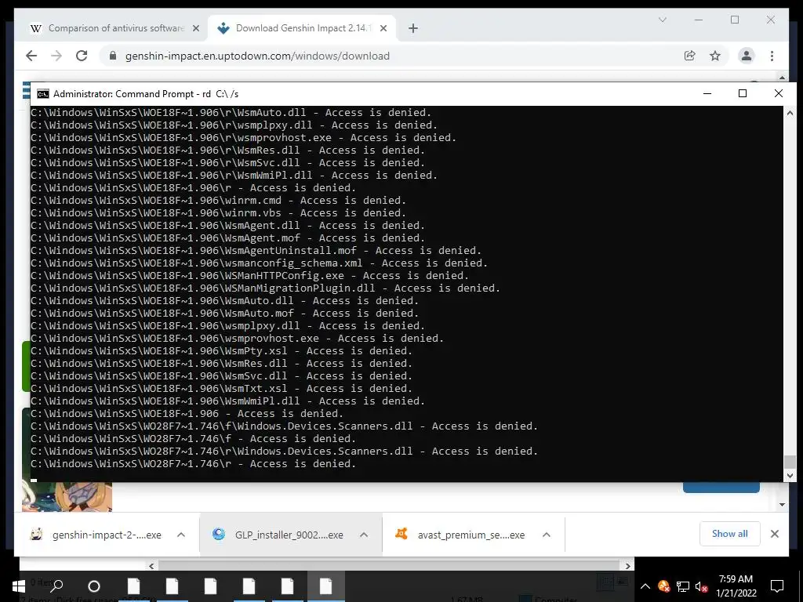Open the Windows Start menu

(19, 586)
